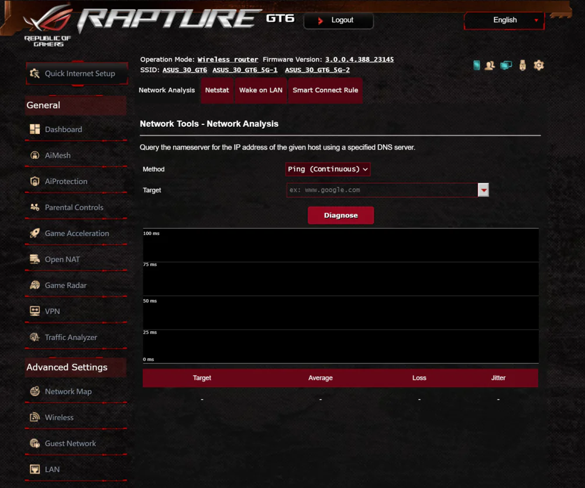Click the ASUS_30_GT6_5G-2 SSID link
This screenshot has width=585, height=488.
coord(318,70)
